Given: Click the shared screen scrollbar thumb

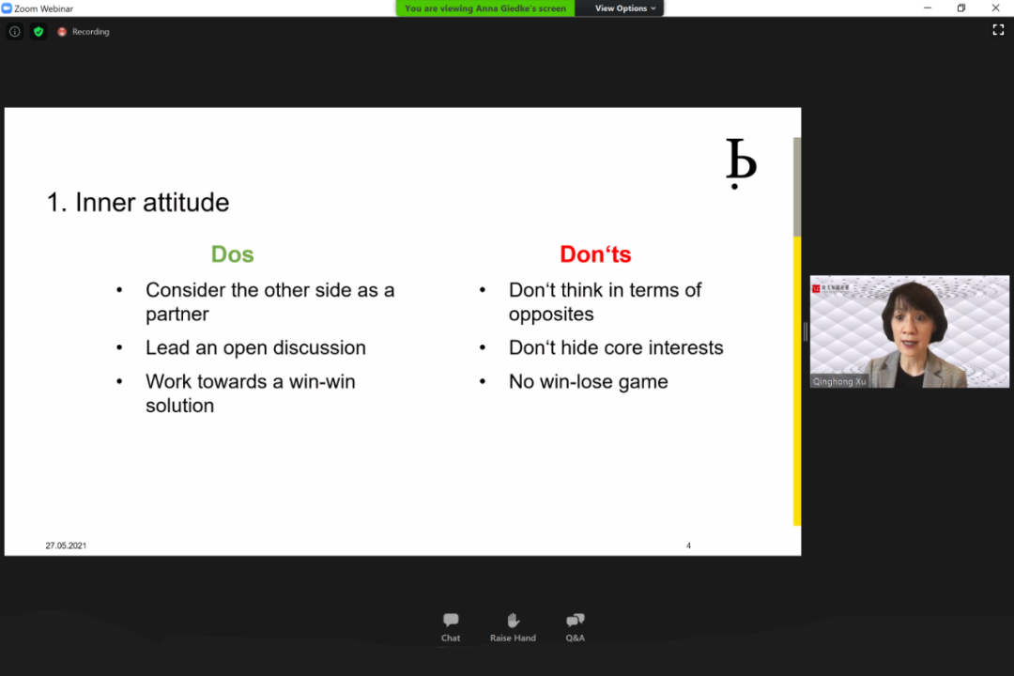Looking at the screenshot, I should (x=797, y=187).
